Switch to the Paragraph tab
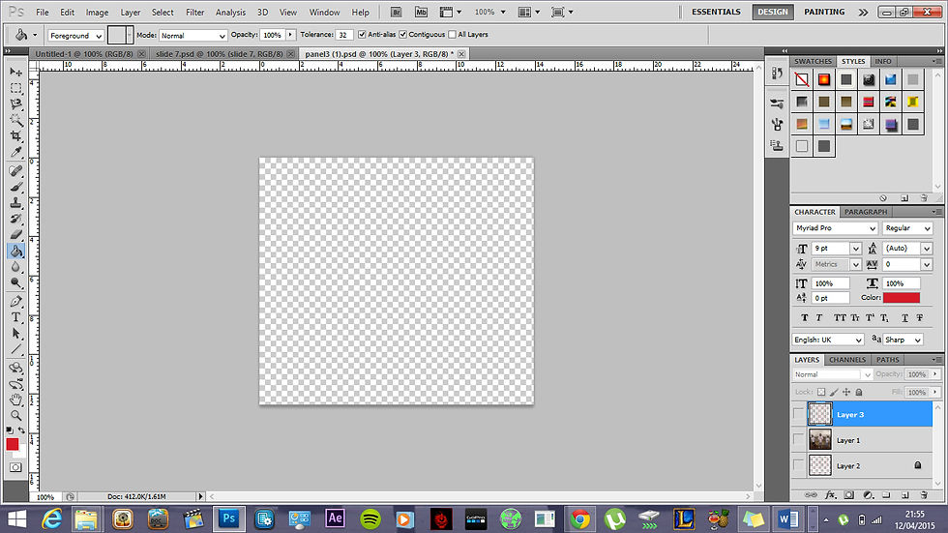Image resolution: width=948 pixels, height=533 pixels. [x=866, y=212]
